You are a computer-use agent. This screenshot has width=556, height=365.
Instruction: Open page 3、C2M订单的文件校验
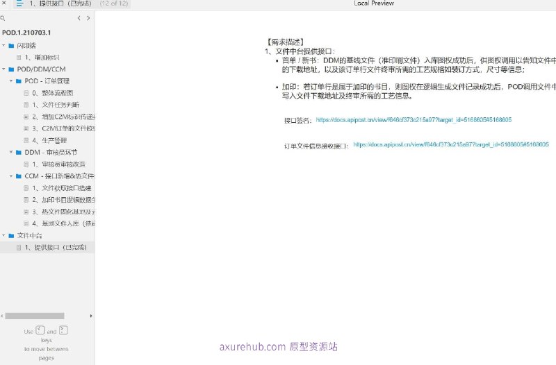pyautogui.click(x=63, y=128)
